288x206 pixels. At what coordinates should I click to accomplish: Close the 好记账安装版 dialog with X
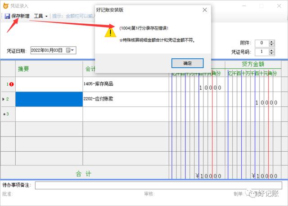pos(205,10)
